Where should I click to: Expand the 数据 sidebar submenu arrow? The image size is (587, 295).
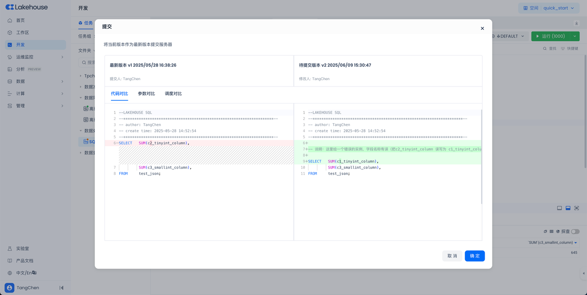(62, 82)
